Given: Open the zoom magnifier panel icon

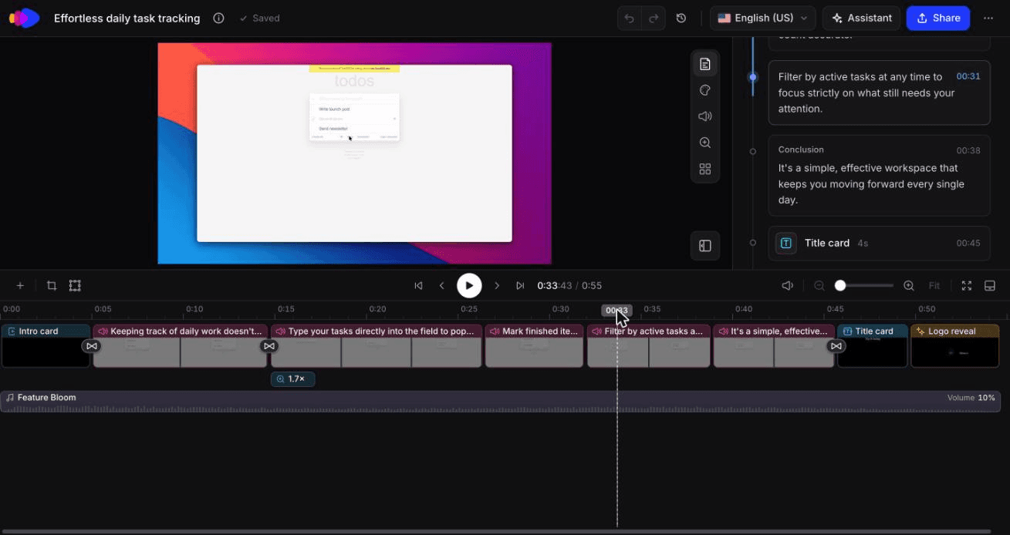Looking at the screenshot, I should [704, 143].
